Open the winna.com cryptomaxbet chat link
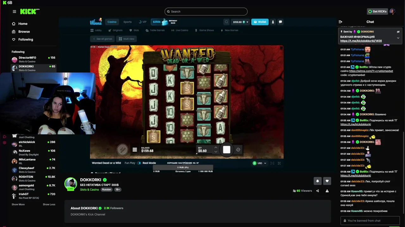This screenshot has height=227, width=405. [371, 71]
